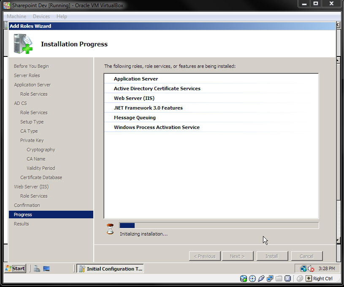344x287 pixels.
Task: Click Initializing installation status text
Action: pos(144,234)
